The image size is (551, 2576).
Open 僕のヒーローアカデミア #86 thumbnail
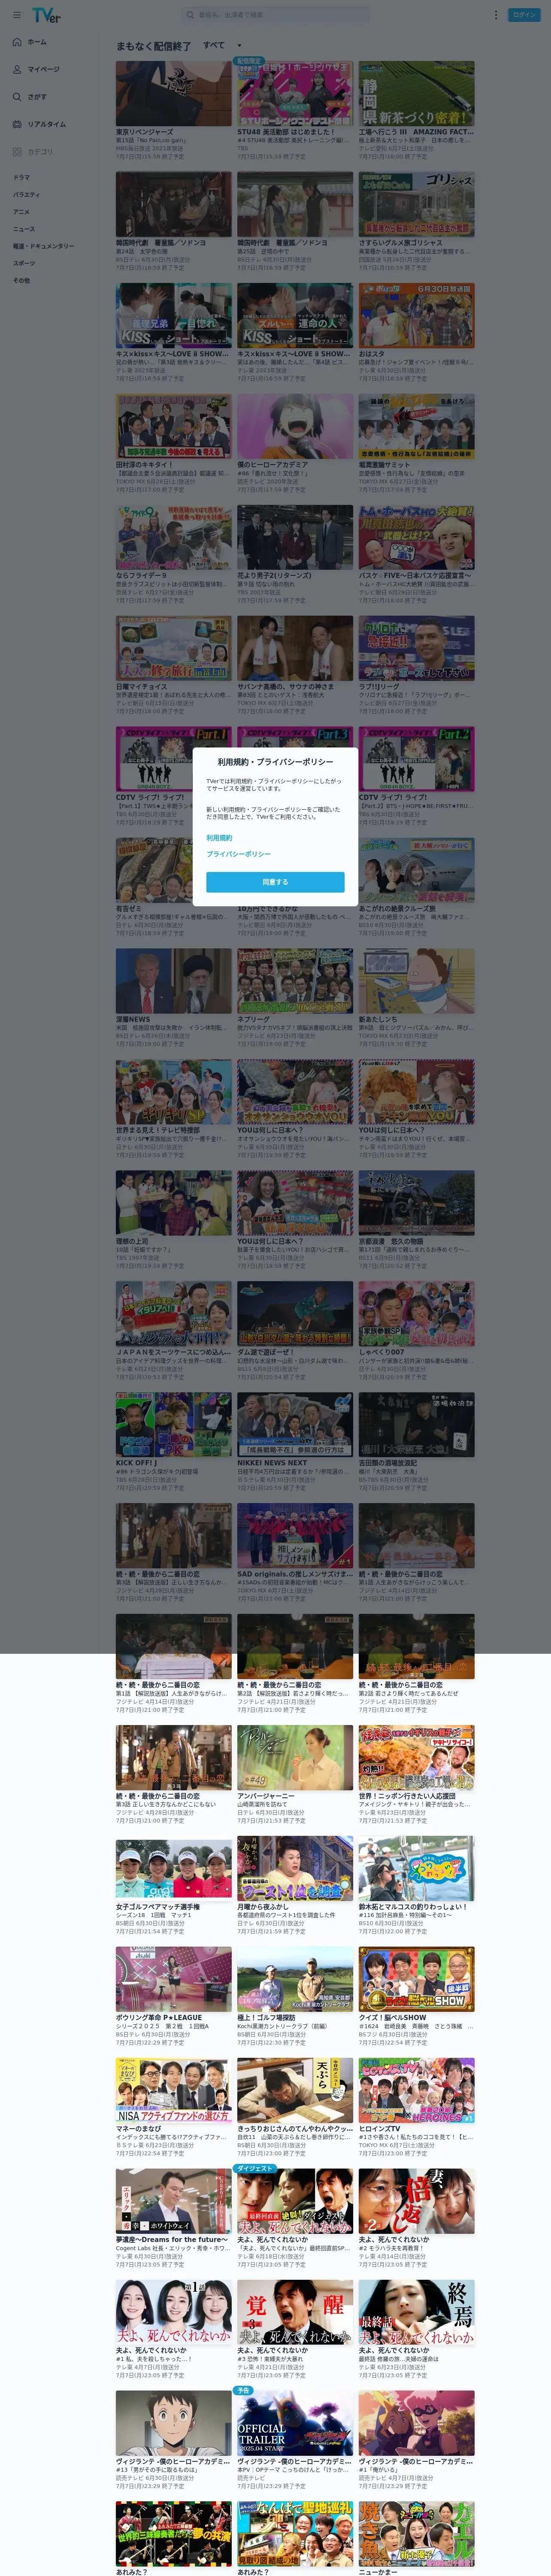click(295, 426)
